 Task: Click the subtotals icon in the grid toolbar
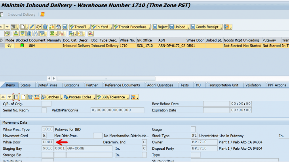click(x=61, y=34)
